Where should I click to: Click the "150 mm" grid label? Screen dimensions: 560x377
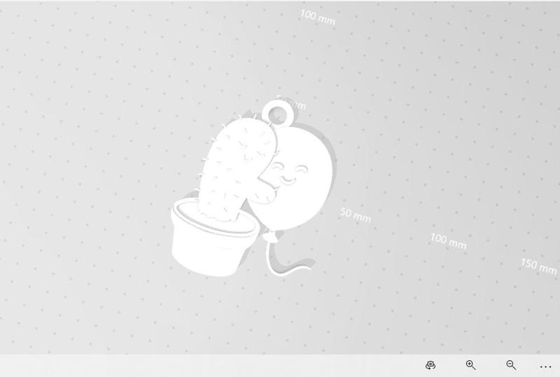pos(538,266)
